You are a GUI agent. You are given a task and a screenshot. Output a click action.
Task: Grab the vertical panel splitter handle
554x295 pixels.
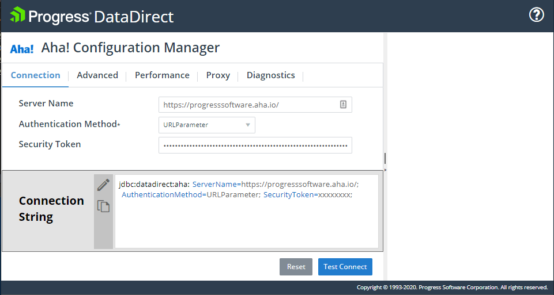click(x=385, y=158)
